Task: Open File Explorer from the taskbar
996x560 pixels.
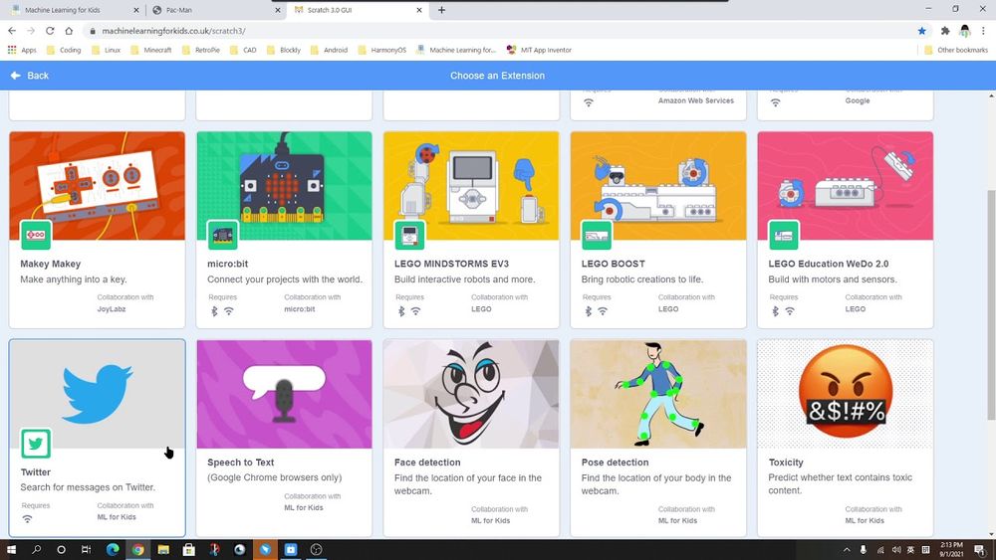Action: [163, 550]
